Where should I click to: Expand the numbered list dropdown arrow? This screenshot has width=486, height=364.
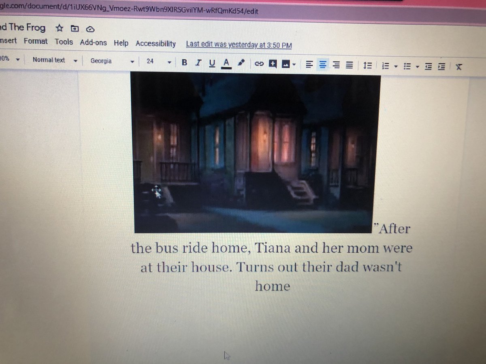(x=396, y=66)
